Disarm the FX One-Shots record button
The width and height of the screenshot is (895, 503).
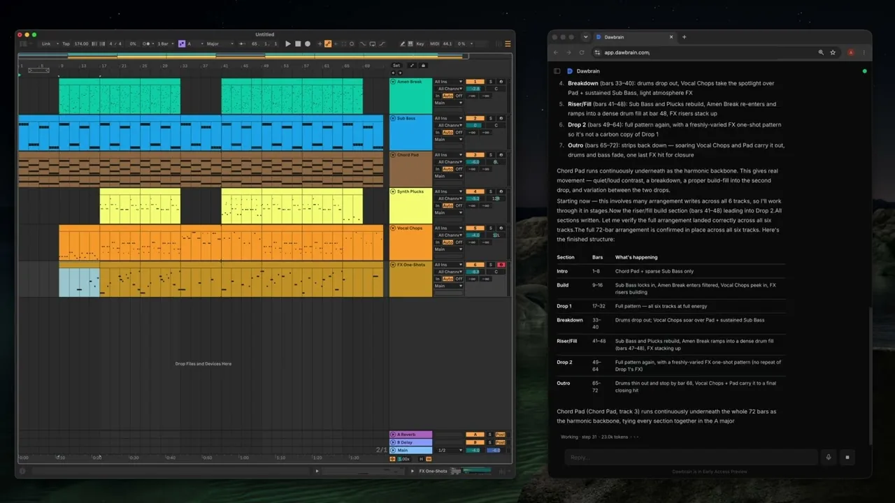coord(501,265)
